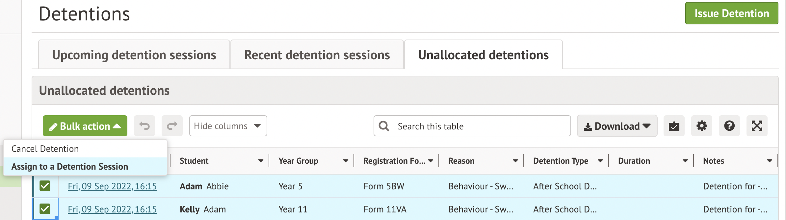Open the Download dropdown menu

617,126
